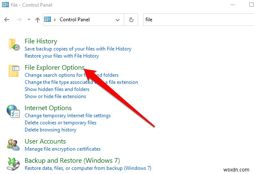Click the search box containing 'file'
Viewport: 254px width, 174px height.
pos(199,20)
